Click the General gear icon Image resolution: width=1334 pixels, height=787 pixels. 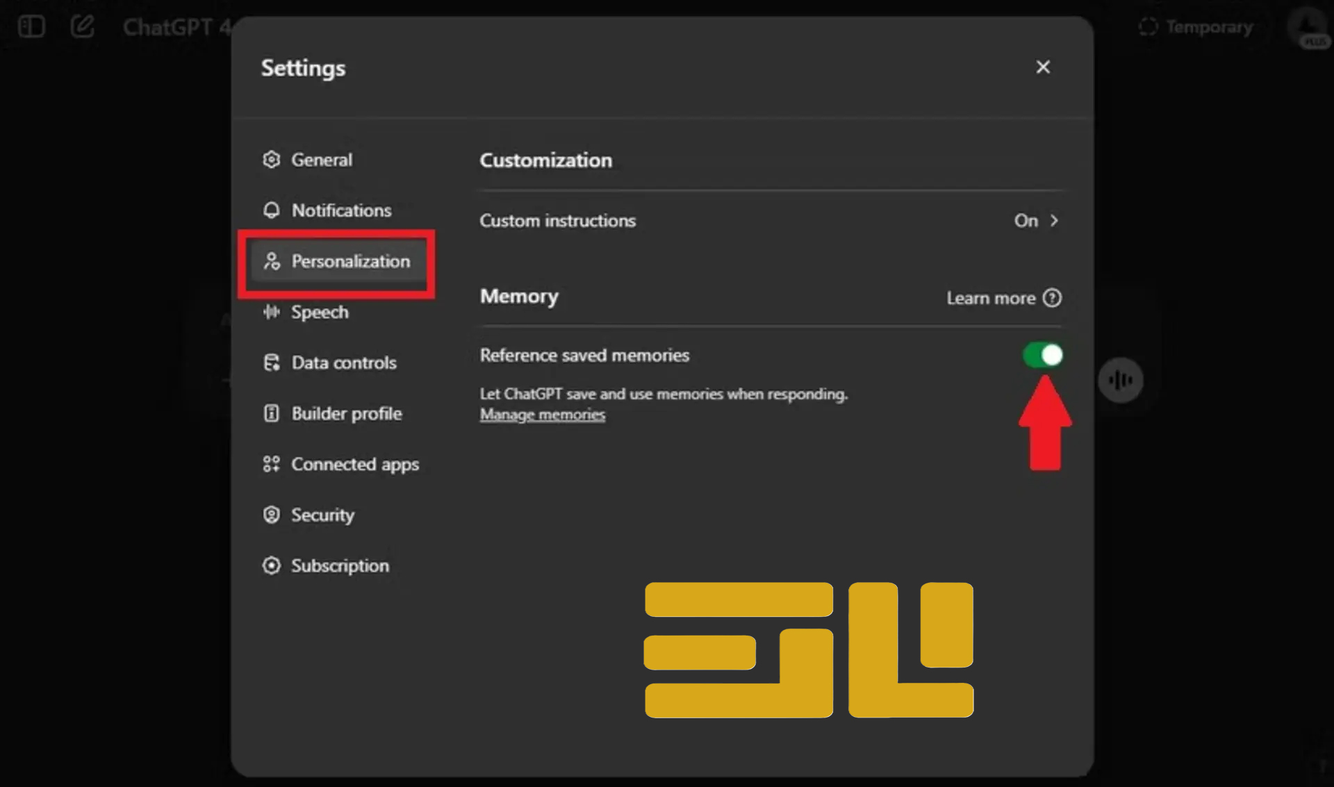[271, 160]
